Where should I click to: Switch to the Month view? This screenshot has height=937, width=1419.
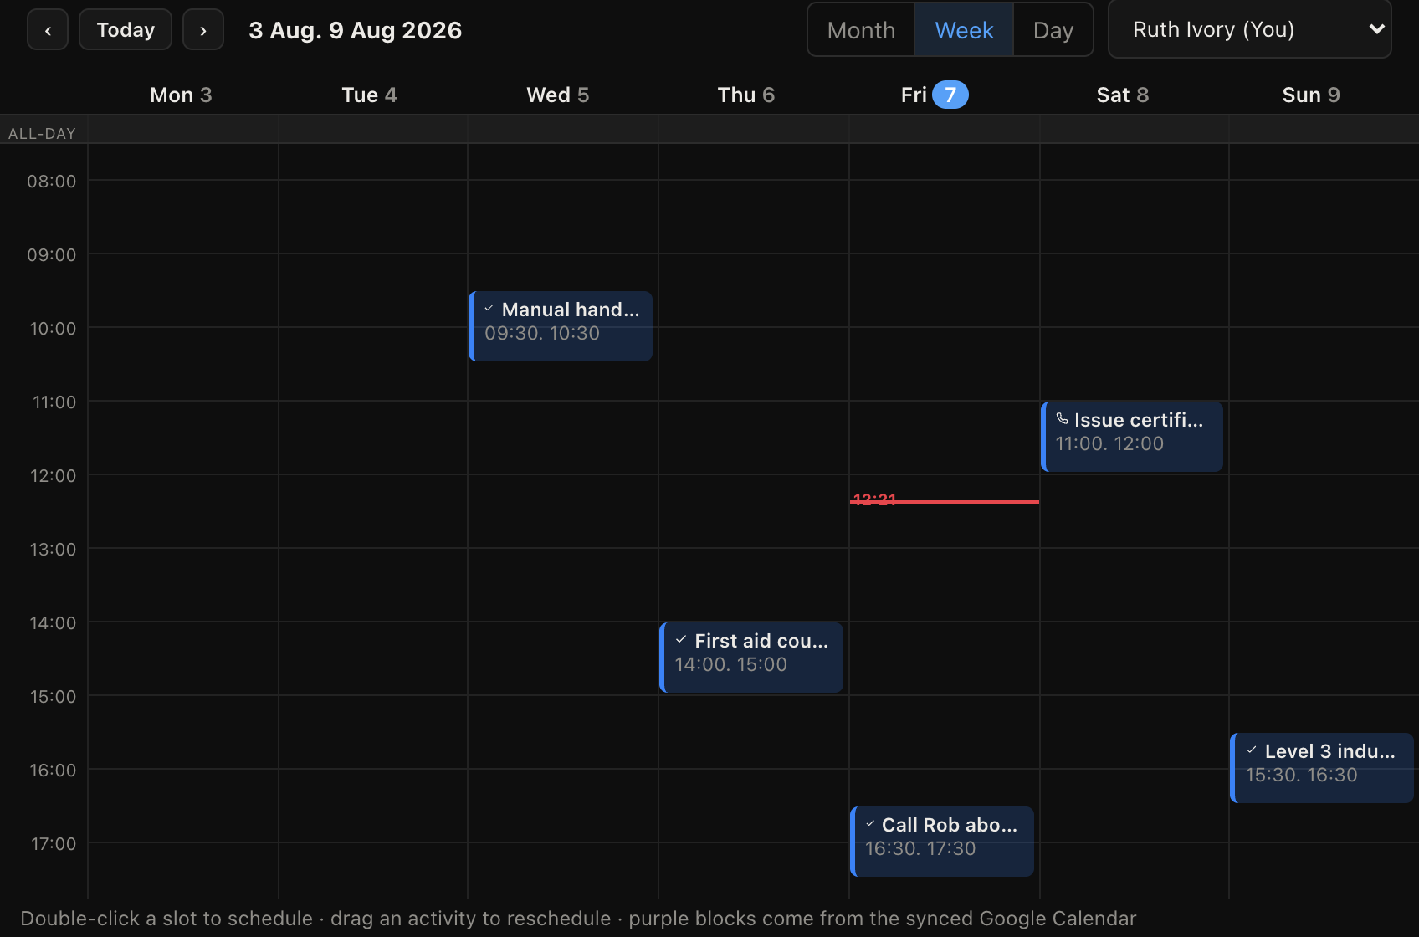[x=861, y=30]
